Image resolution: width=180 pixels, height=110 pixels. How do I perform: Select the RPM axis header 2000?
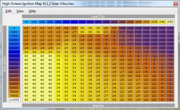(x=14, y=52)
